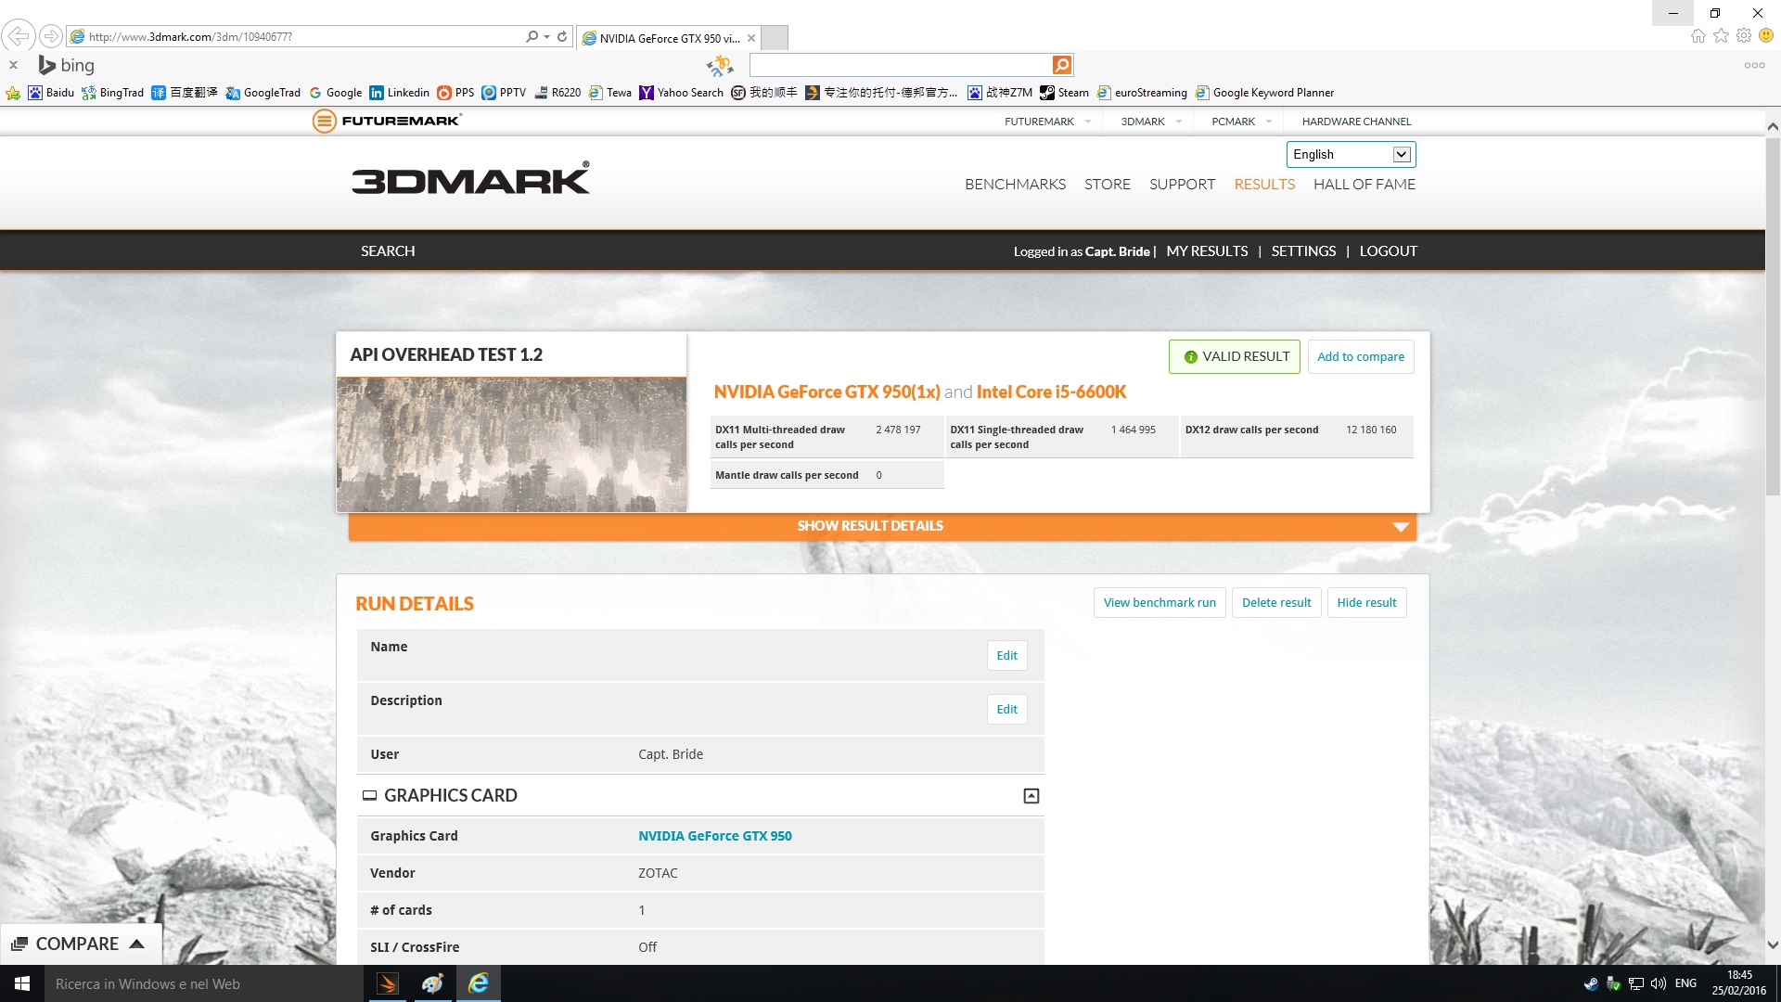
Task: Click the VALID RESULT button
Action: 1235,356
